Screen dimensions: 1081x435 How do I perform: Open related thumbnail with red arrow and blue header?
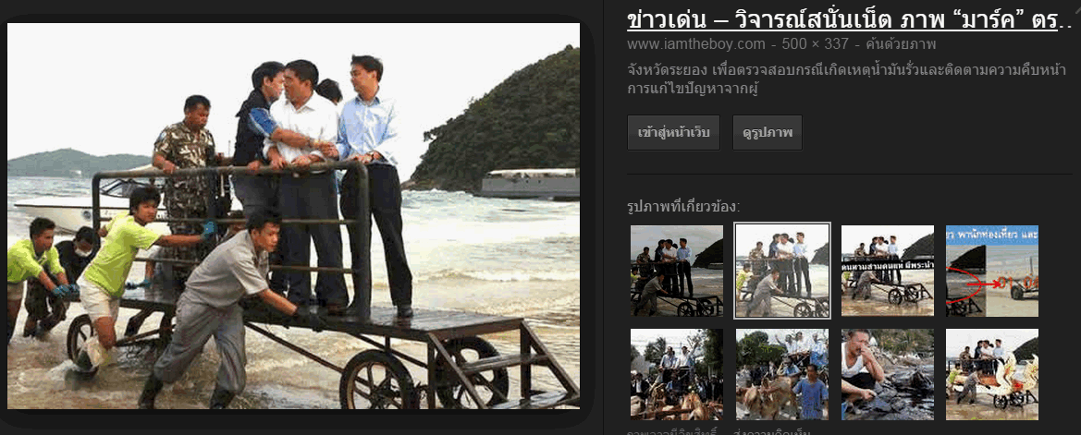click(x=992, y=271)
